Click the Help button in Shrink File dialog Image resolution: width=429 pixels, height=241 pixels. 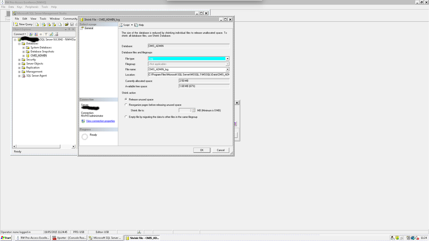point(139,25)
